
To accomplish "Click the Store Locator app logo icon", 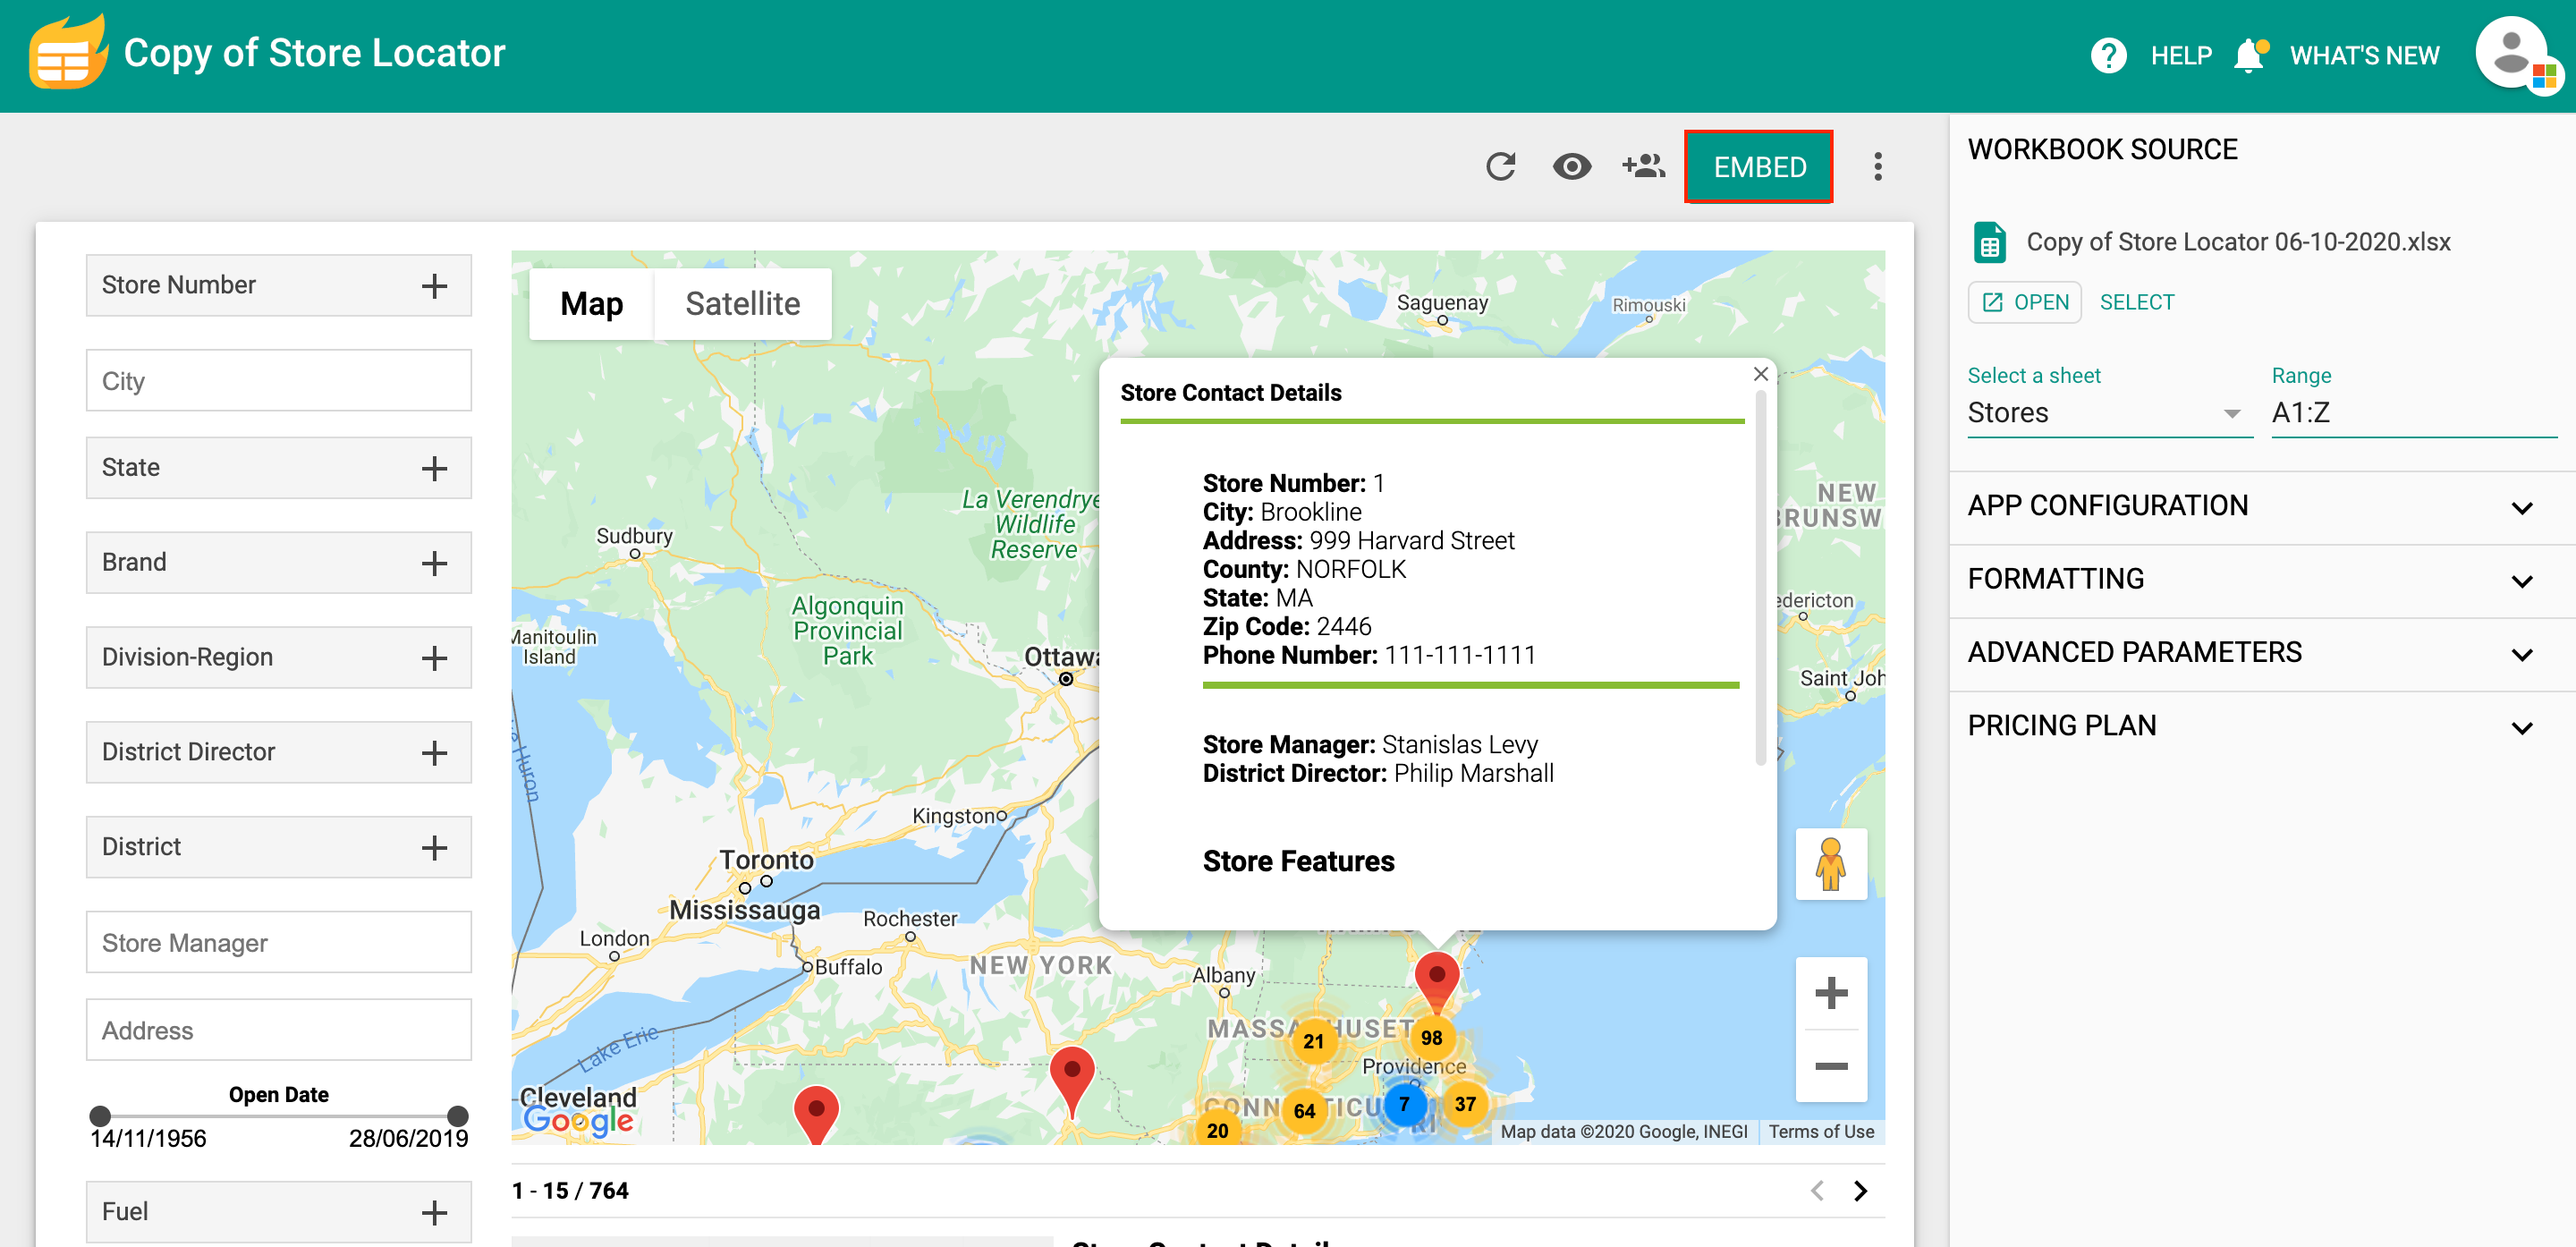I will click(x=68, y=52).
